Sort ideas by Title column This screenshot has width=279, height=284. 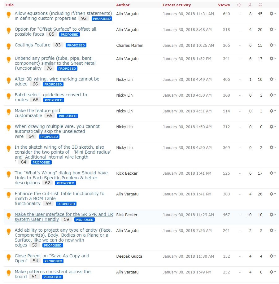9,5
